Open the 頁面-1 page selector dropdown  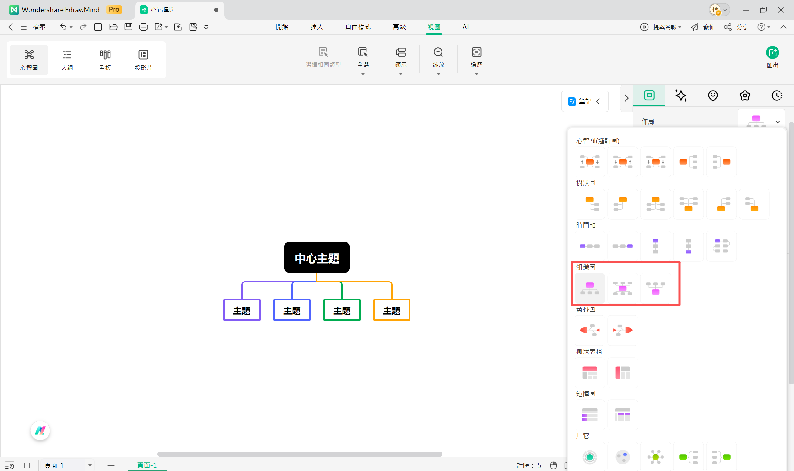coord(90,465)
